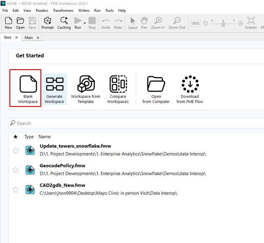Viewport: 264px width, 243px height.
Task: Favorite Update_towers_snowflake.fmw with its star
Action: 16,151
